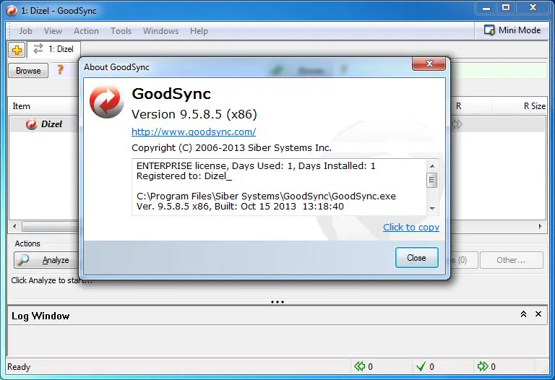Close About GoodSync dialog with red X
Image resolution: width=555 pixels, height=380 pixels.
pos(429,64)
